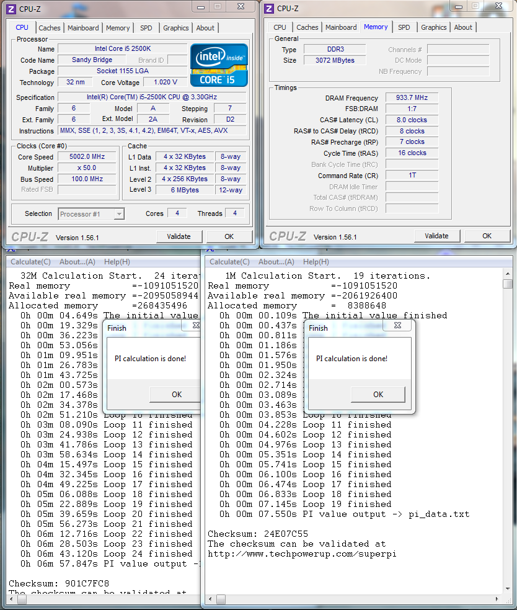
Task: Click the Level 3 cache value '6 MBytes'
Action: [185, 190]
